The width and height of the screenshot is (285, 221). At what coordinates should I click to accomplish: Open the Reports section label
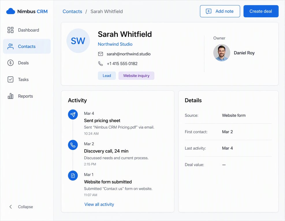pos(25,96)
